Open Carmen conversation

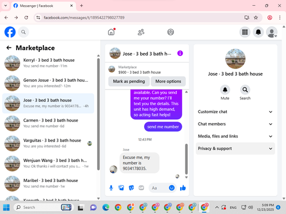pyautogui.click(x=48, y=123)
